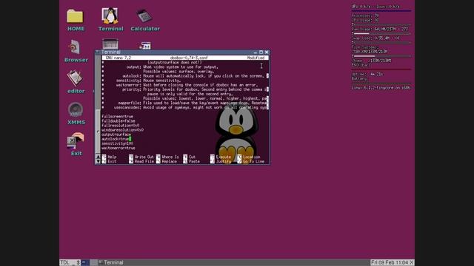Screen dimensions: 474x266
Task: Click the 'GNU nano 7.2' header text
Action: coord(118,58)
